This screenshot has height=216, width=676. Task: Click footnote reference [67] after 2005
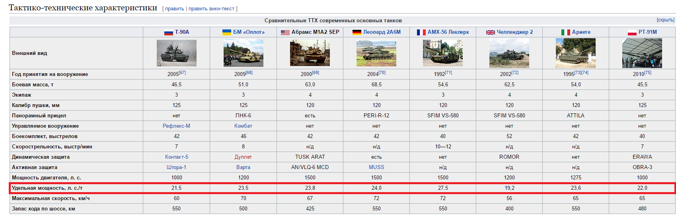pos(182,73)
